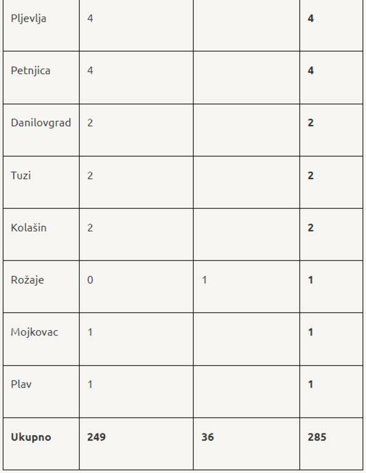Click the bold 4 in Pljevlja row
The width and height of the screenshot is (366, 473).
(310, 18)
